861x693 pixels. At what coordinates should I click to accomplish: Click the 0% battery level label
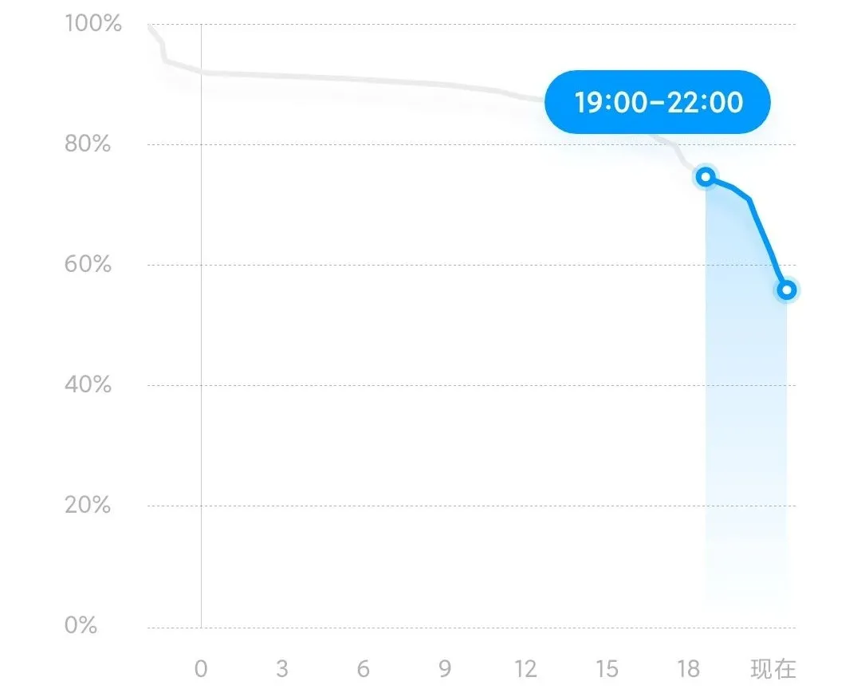(81, 625)
